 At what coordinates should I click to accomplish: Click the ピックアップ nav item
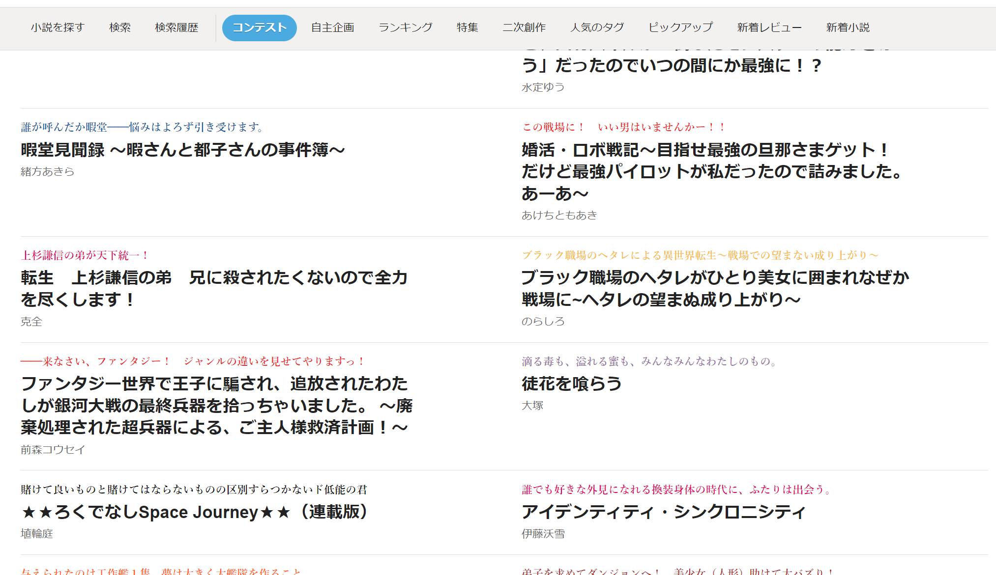[x=680, y=27]
